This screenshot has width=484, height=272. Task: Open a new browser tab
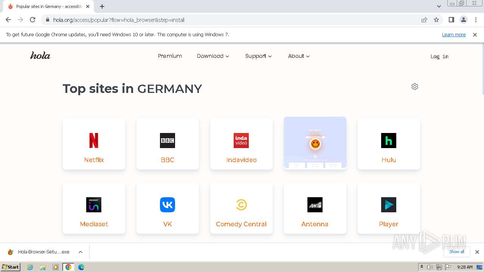pyautogui.click(x=102, y=6)
